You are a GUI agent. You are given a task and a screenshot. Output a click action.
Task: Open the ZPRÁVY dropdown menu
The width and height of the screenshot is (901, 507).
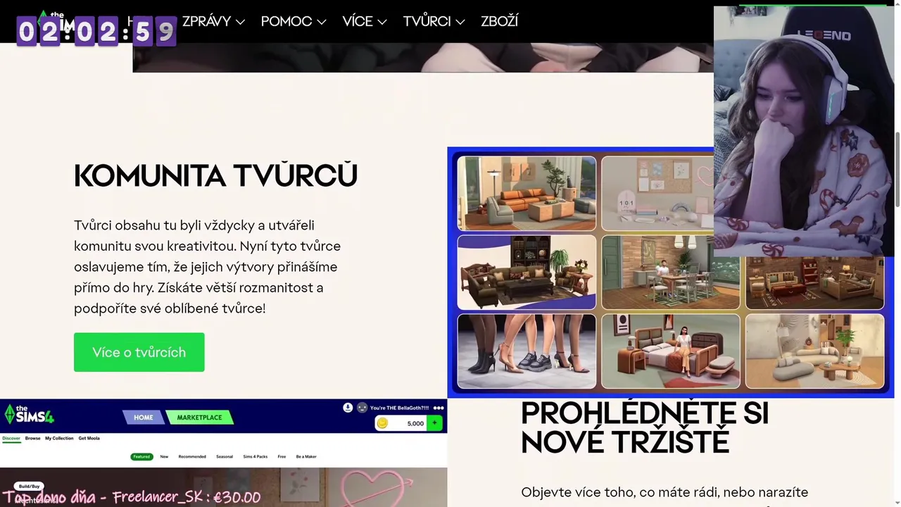pos(213,21)
